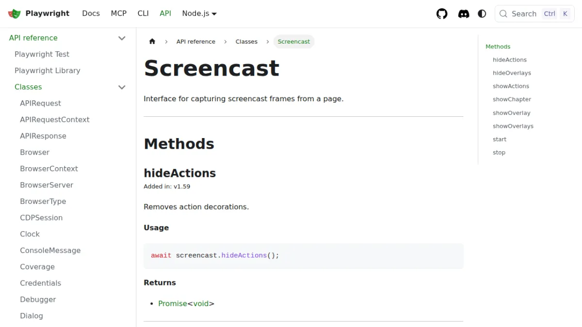Click the Methods section heading
This screenshot has width=582, height=327.
[179, 144]
